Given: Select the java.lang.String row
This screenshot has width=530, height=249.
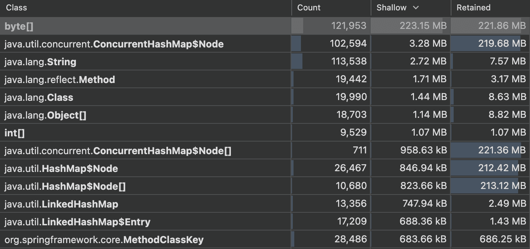Looking at the screenshot, I should coord(40,62).
